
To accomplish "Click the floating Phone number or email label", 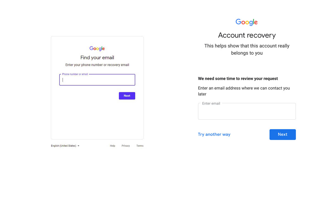I will [75, 74].
